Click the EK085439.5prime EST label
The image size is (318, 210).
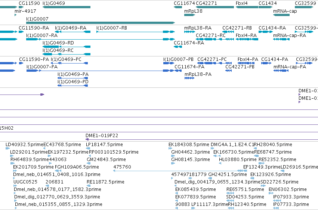[195, 189]
